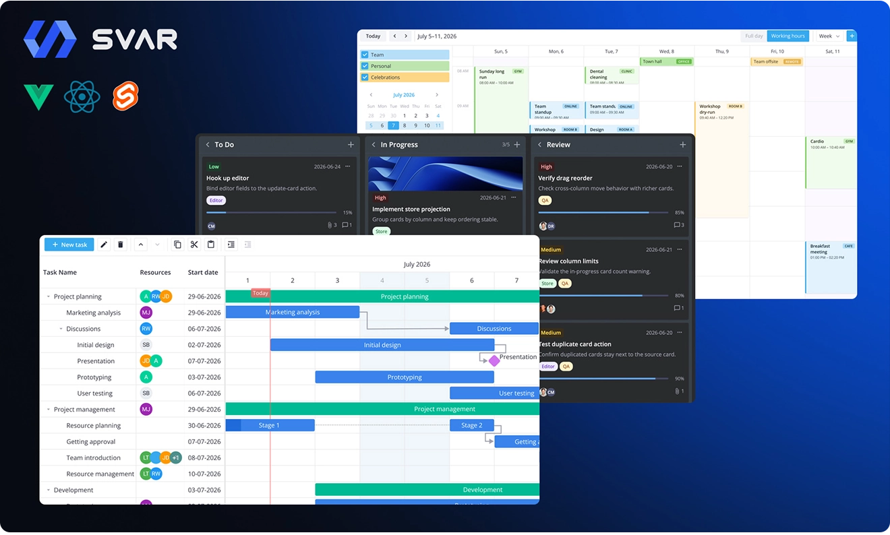Click the move task up arrow in Gantt toolbar
The height and width of the screenshot is (535, 890).
[x=141, y=245]
